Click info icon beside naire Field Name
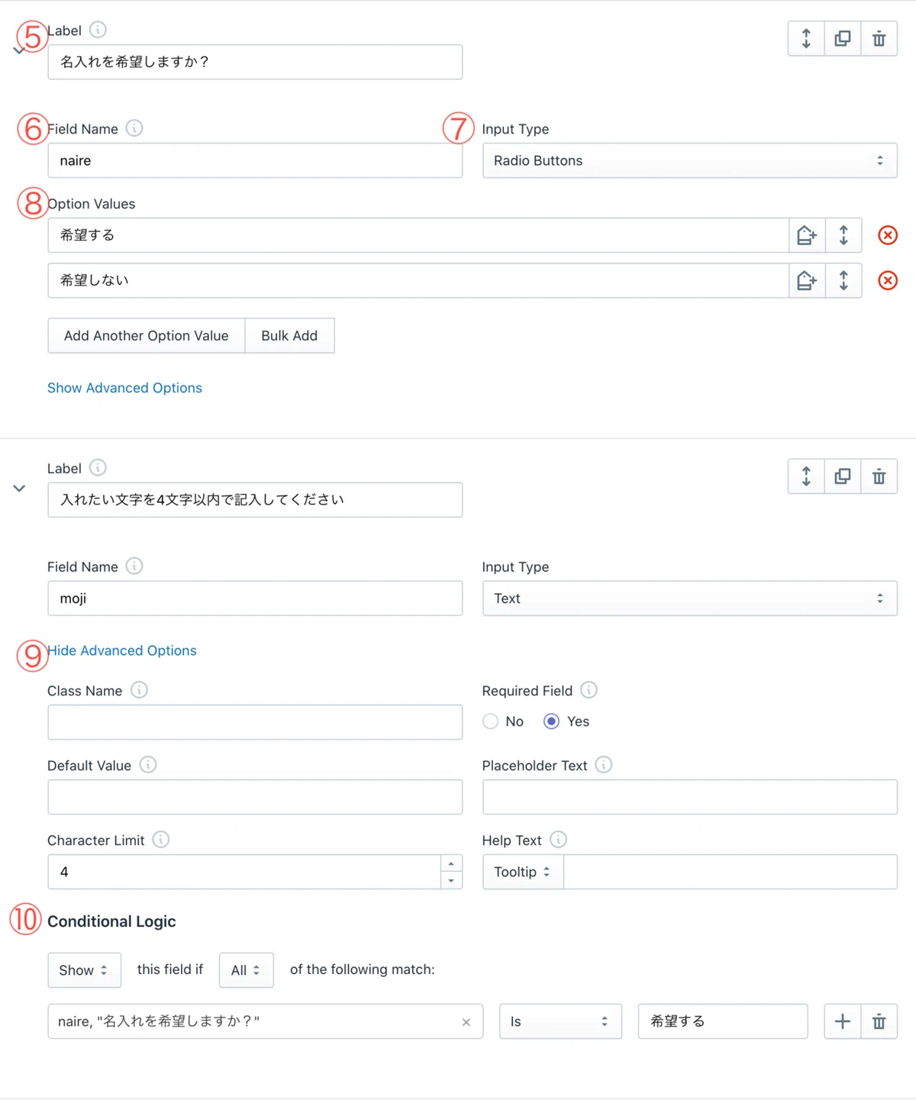916x1100 pixels. click(x=134, y=128)
